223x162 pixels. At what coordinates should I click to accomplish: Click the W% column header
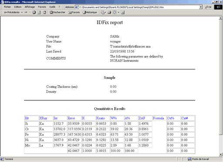point(114,118)
